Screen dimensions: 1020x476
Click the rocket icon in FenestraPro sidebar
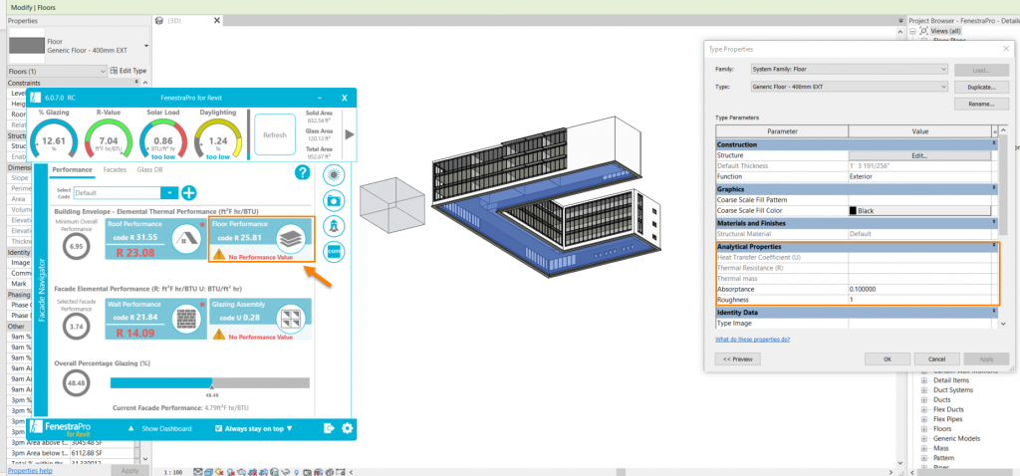334,226
